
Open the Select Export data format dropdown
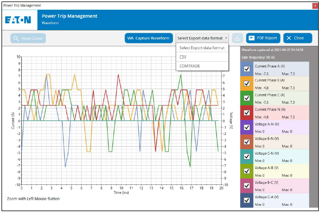[202, 38]
